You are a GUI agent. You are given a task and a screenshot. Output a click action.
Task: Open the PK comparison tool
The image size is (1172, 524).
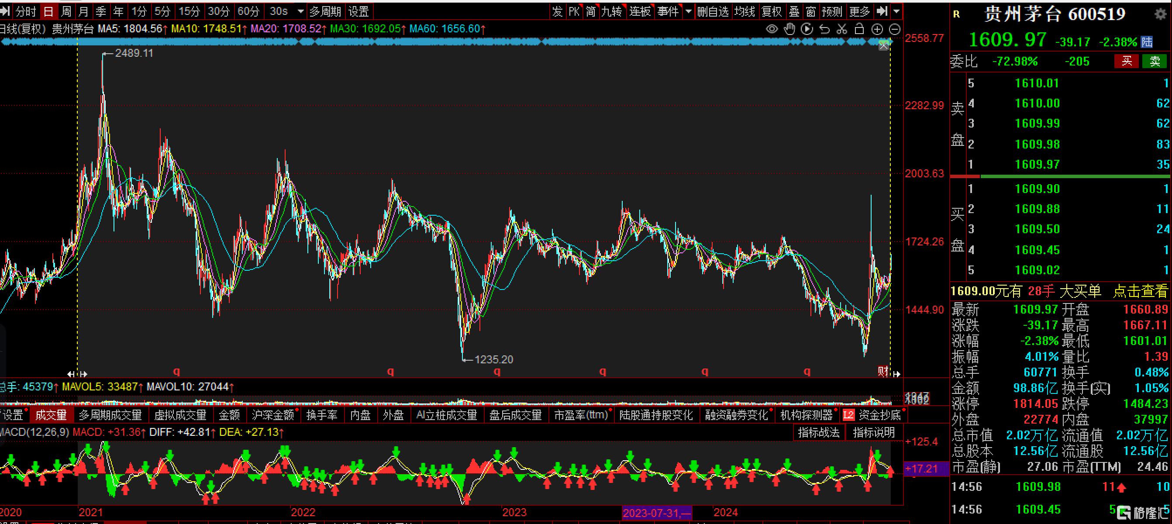[574, 11]
